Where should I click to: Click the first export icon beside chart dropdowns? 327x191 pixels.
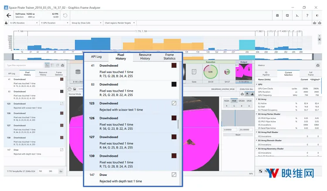point(314,23)
